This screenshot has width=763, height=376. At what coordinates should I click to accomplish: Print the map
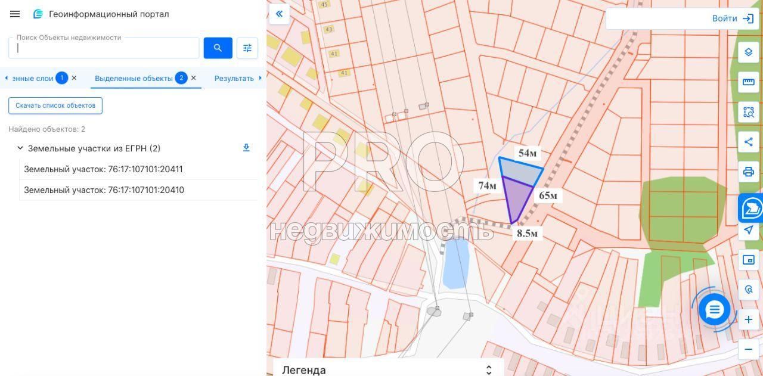749,172
